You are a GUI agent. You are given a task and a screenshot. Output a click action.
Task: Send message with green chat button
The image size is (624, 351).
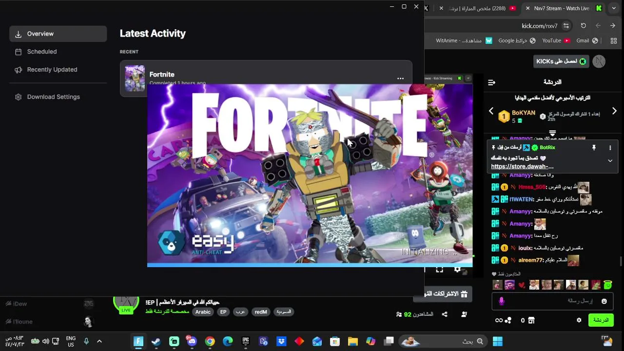(601, 320)
